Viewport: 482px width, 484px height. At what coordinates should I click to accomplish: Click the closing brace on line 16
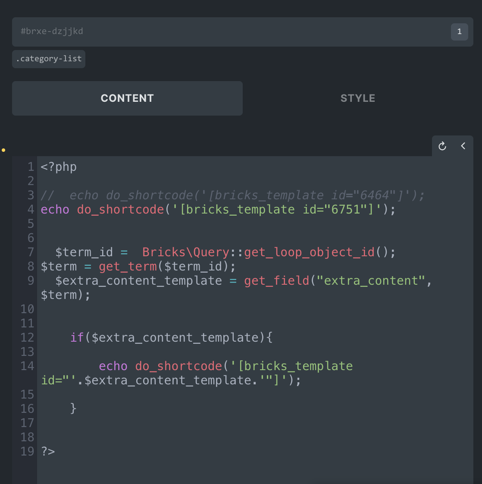click(73, 408)
